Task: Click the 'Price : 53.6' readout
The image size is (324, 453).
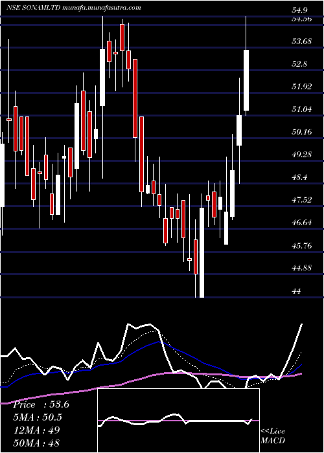Action: 41,404
